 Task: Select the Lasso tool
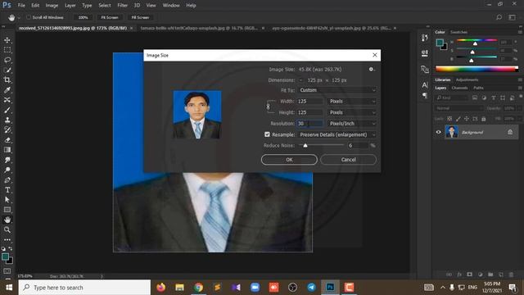pos(7,60)
